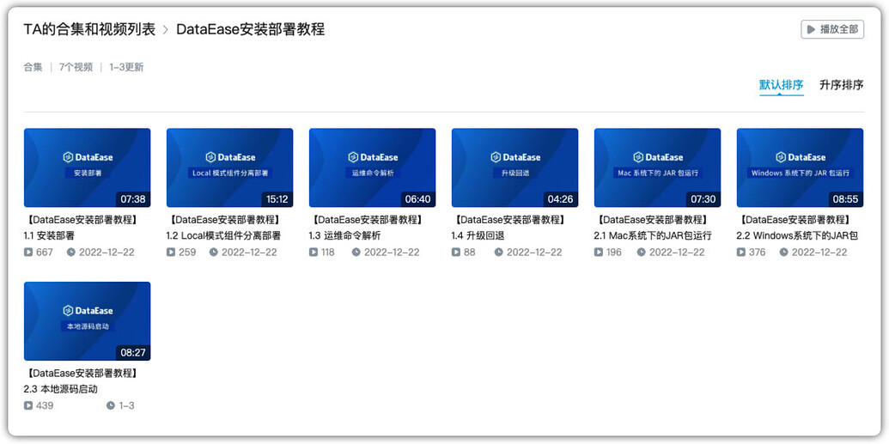Click play-count icon beside 259
889x444 pixels.
[171, 252]
